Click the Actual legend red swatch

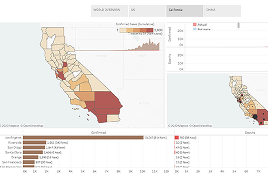(195, 24)
